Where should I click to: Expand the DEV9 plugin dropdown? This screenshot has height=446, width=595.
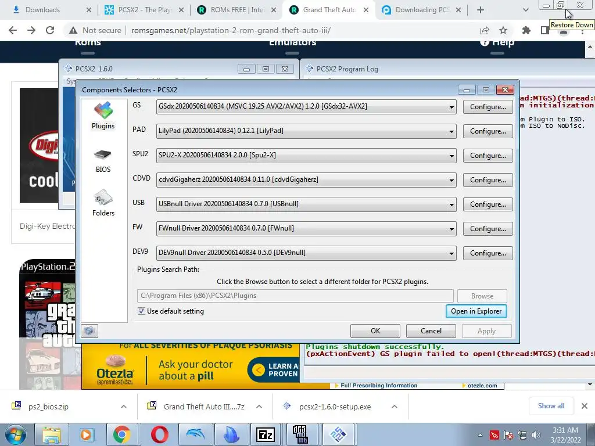pyautogui.click(x=451, y=253)
